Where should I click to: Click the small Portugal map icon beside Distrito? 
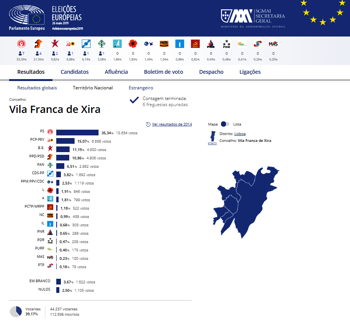pos(212,137)
